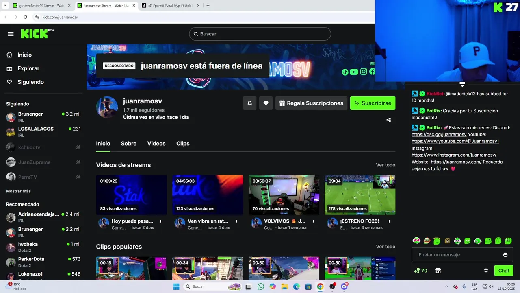Viewport: 520px width, 293px height.
Task: Switch to the Sobre tab
Action: 129,144
